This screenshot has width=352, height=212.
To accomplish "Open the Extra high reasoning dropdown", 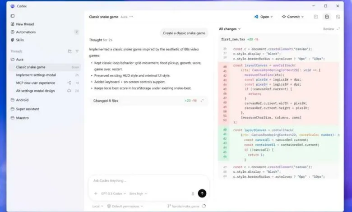I will click(138, 194).
